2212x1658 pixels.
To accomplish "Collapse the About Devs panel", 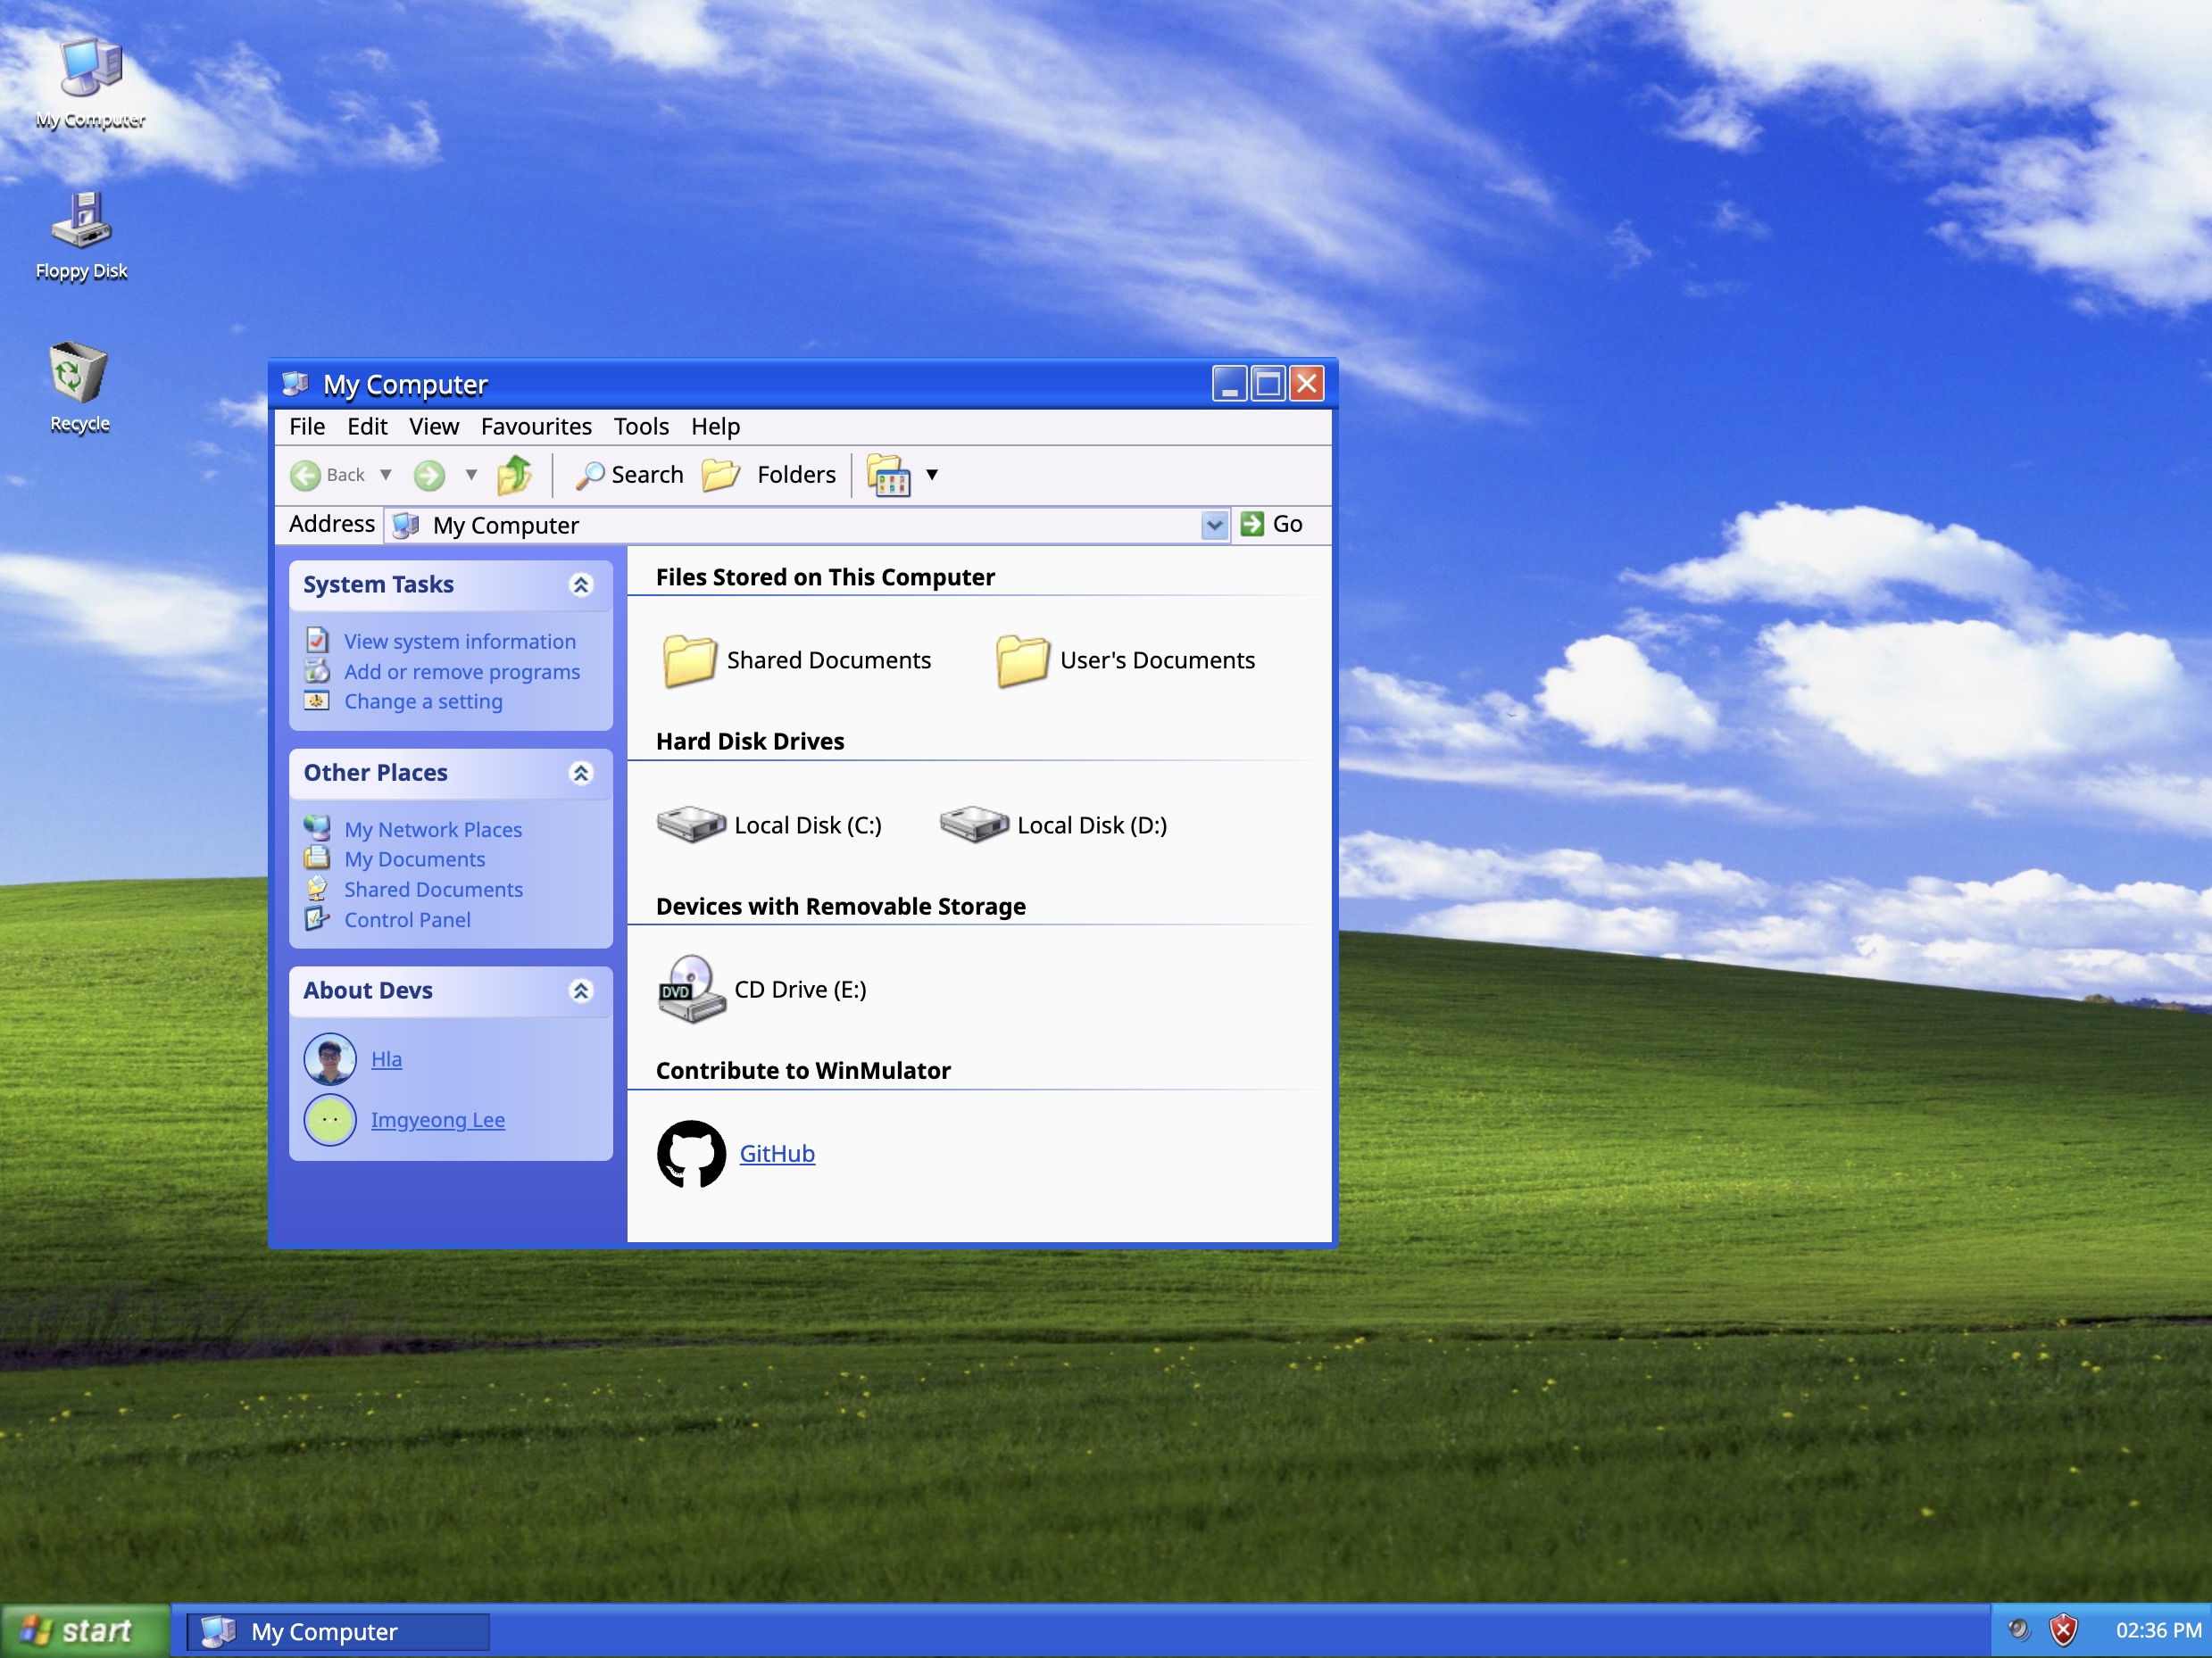I will pos(581,991).
